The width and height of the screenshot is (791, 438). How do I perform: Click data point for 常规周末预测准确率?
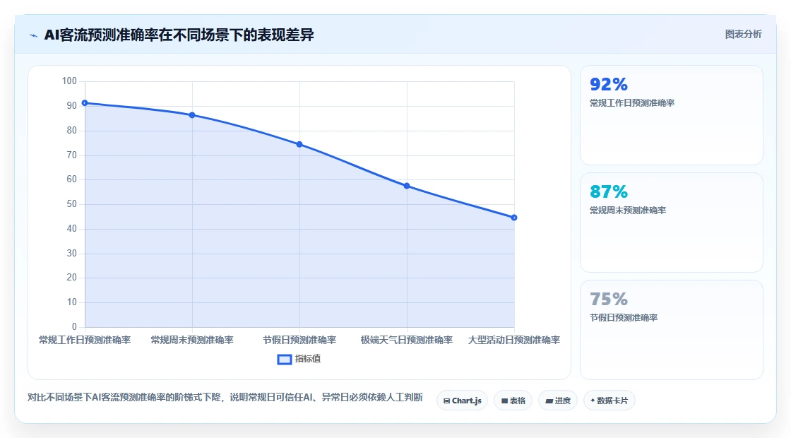[x=192, y=115]
